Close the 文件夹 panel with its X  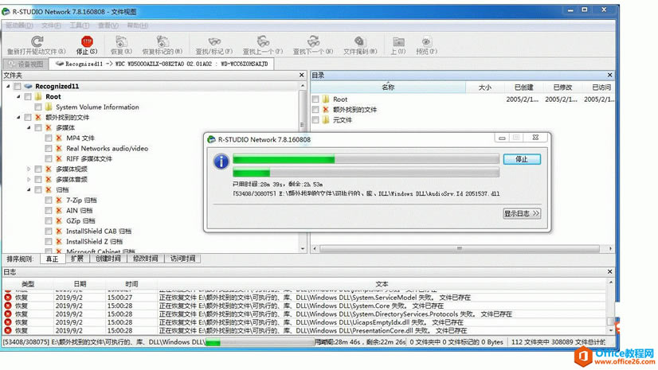[302, 75]
